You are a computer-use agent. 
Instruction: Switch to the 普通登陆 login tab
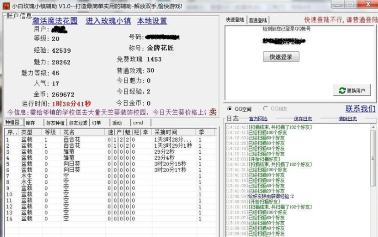click(258, 20)
